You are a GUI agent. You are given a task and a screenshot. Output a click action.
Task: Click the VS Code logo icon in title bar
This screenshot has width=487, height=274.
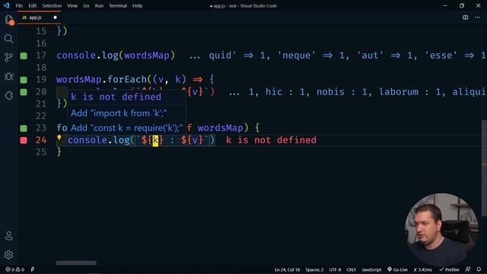(6, 5)
